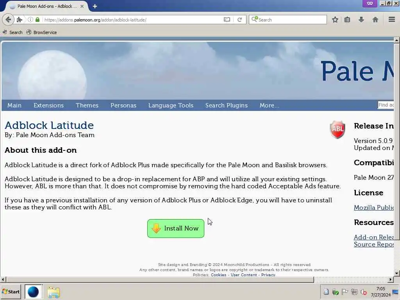400x300 pixels.
Task: Open the Search bookmark in bookmarks toolbar
Action: click(13, 32)
